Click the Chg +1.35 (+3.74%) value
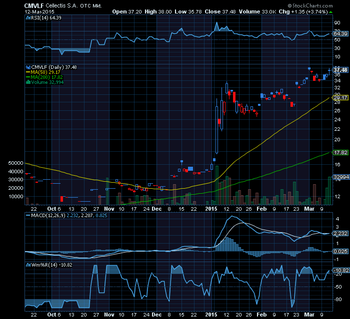Screen dimensions: 350x319 click(x=303, y=11)
